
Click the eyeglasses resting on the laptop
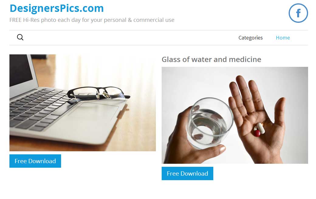click(x=98, y=94)
